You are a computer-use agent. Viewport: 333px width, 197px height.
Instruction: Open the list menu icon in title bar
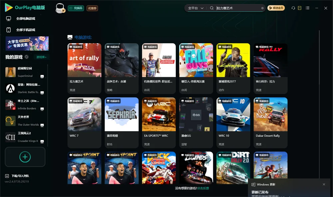pyautogui.click(x=307, y=8)
